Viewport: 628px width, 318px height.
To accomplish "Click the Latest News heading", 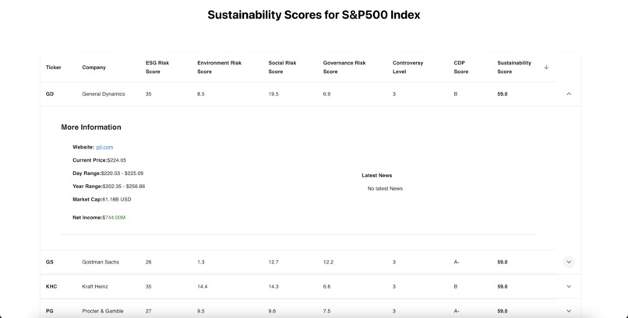I will click(377, 176).
